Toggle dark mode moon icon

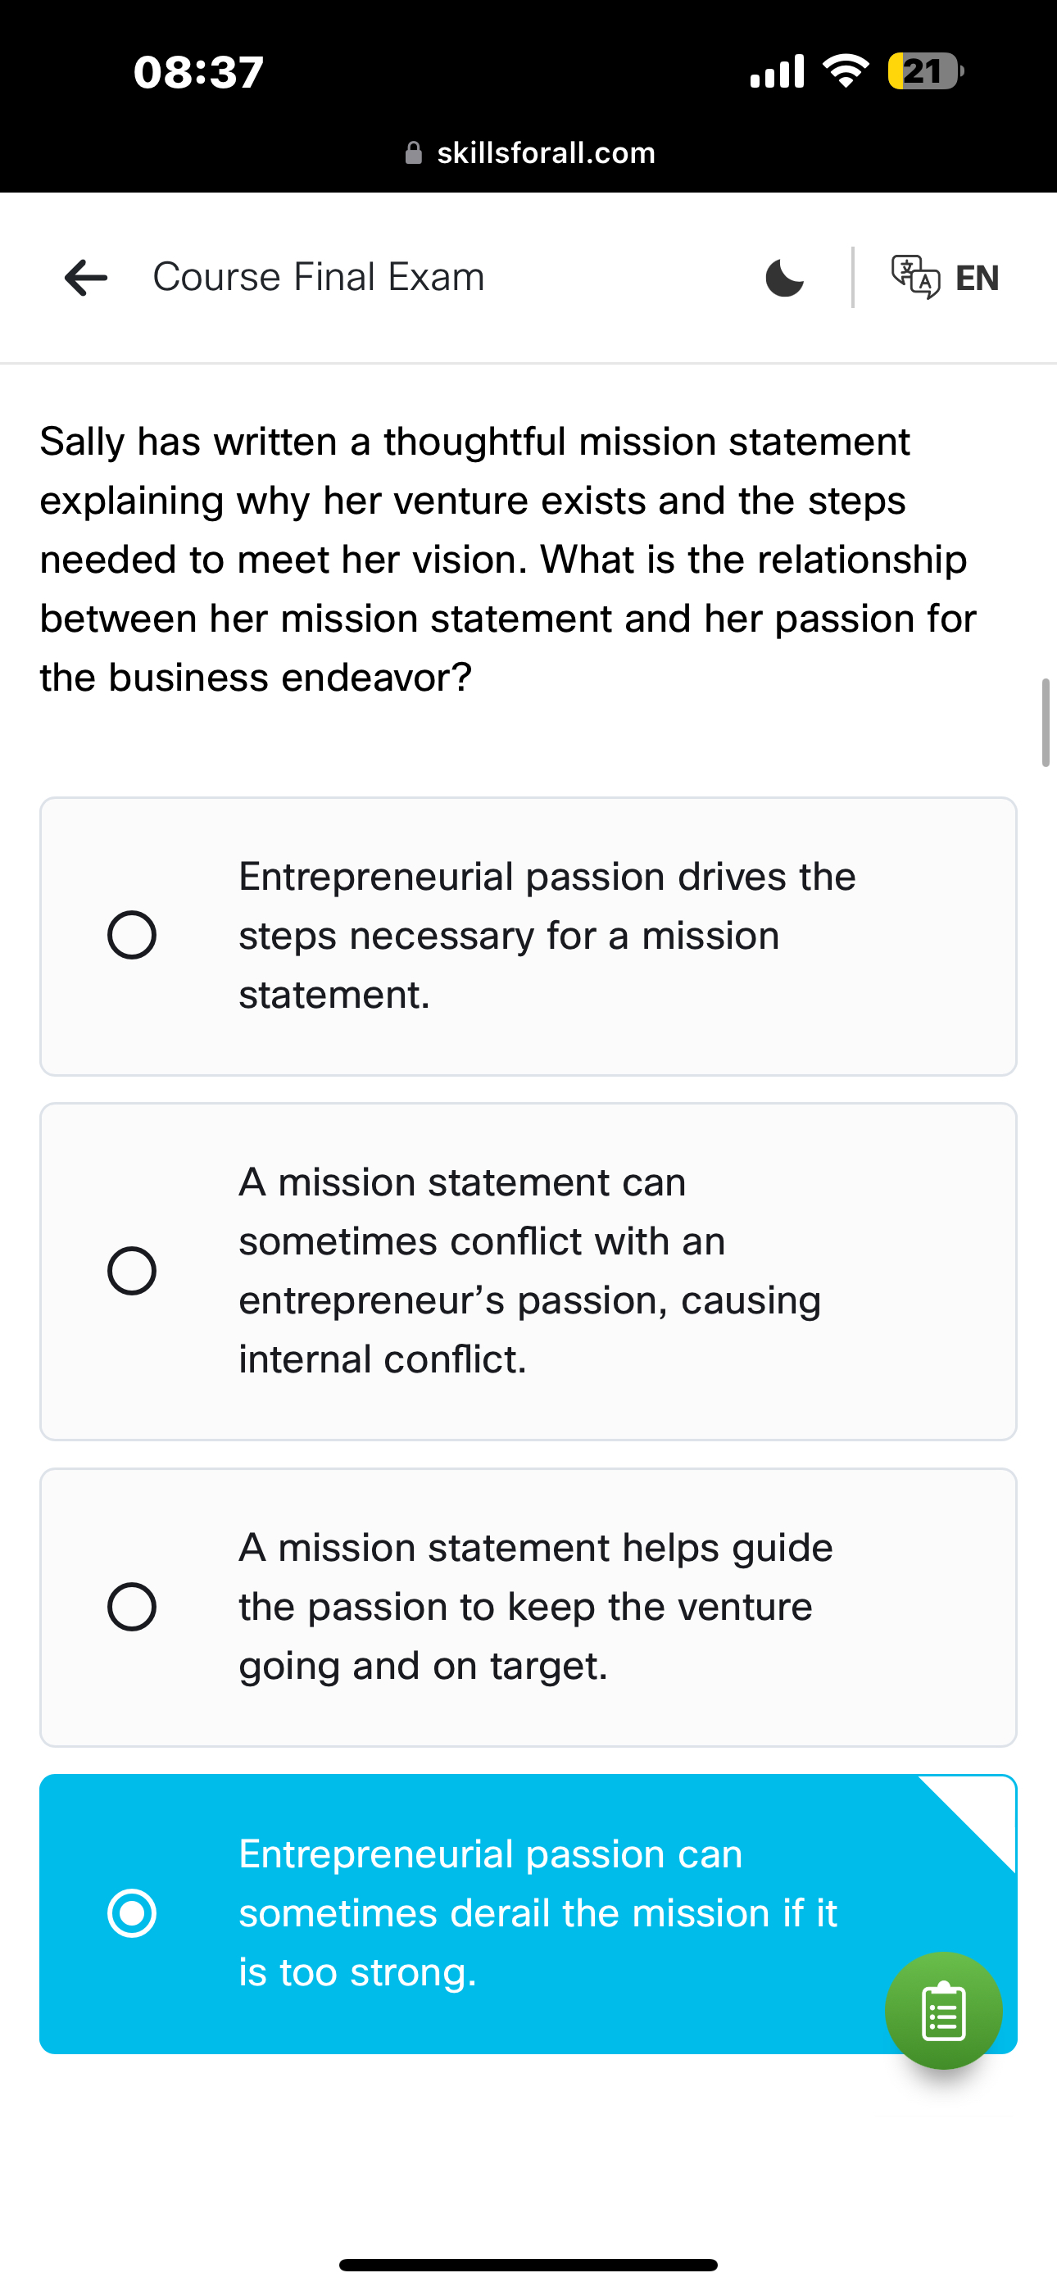[784, 278]
